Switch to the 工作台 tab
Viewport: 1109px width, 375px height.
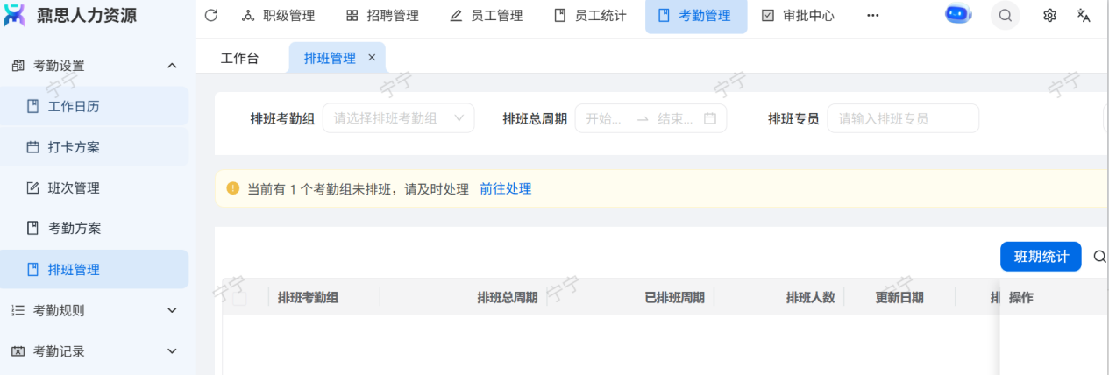pyautogui.click(x=239, y=58)
